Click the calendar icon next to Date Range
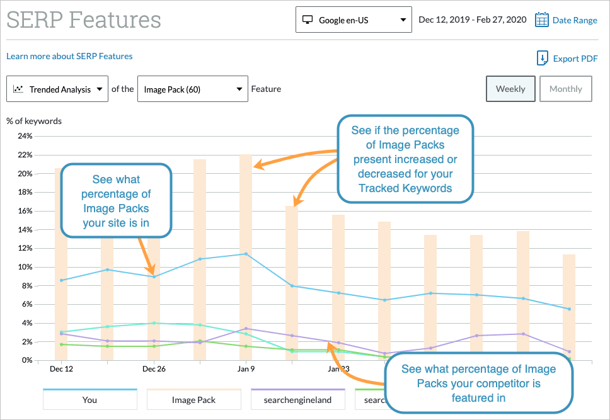The image size is (610, 420). (542, 20)
